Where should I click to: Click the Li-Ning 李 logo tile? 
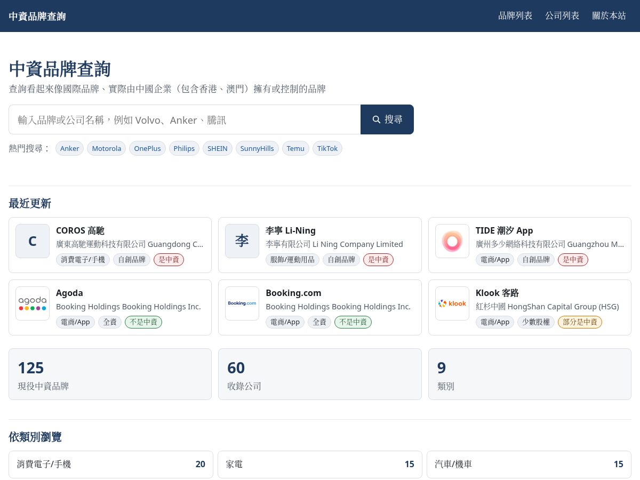242,241
